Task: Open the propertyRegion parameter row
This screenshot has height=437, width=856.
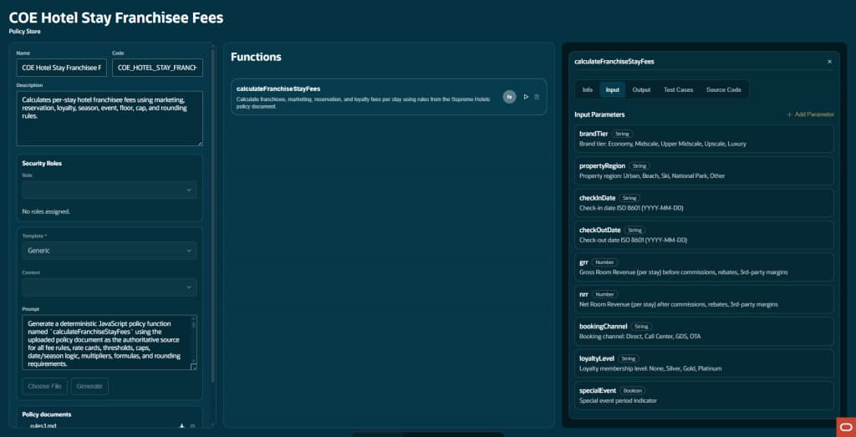Action: (x=704, y=170)
